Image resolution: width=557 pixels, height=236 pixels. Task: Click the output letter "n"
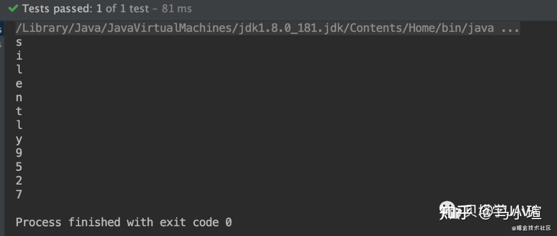(x=19, y=98)
